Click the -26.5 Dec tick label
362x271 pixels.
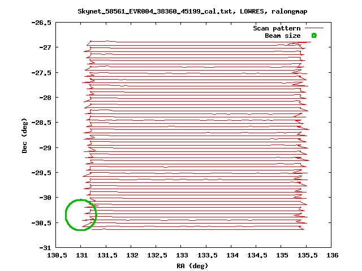coord(41,23)
